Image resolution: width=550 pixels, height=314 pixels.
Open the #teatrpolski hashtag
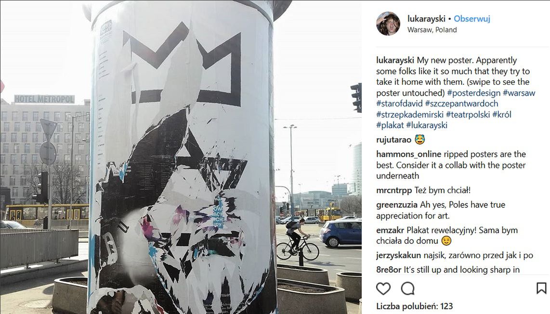(x=468, y=114)
